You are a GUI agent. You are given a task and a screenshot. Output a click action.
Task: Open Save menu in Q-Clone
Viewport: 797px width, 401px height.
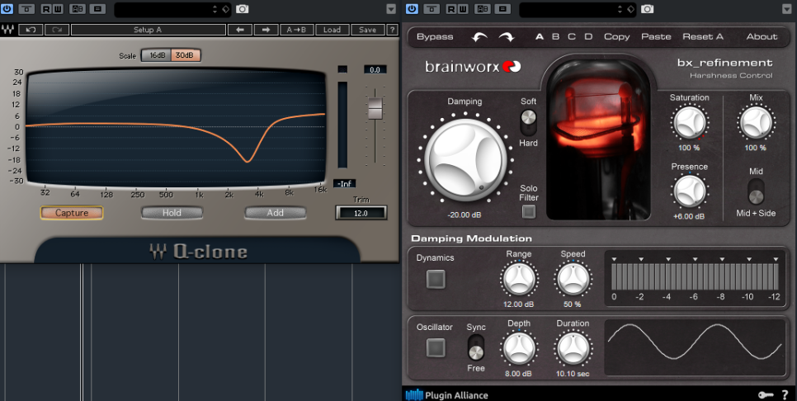[367, 30]
